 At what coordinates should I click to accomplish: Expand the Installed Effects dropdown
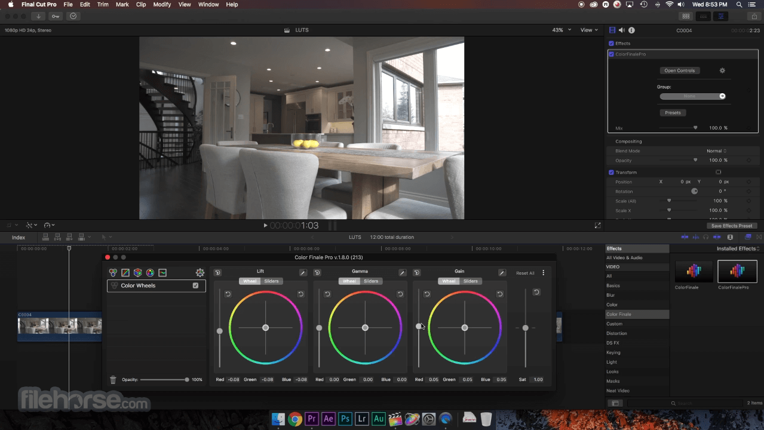coord(738,248)
